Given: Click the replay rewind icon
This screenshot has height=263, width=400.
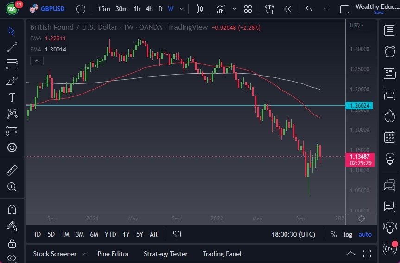Looking at the screenshot, I should point(288,9).
